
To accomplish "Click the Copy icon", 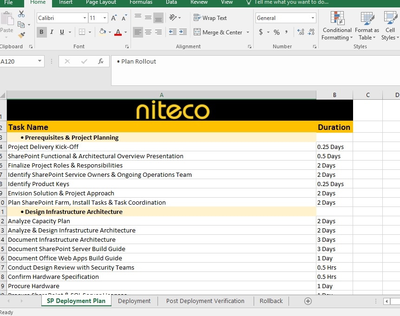I will coord(21,25).
